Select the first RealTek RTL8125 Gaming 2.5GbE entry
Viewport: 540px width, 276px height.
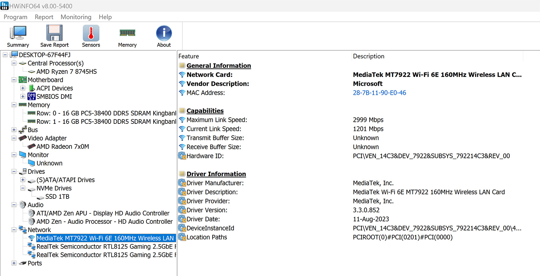click(106, 247)
